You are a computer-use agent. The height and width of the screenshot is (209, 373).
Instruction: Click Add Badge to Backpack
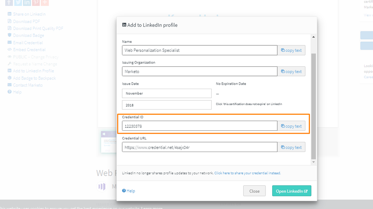tap(34, 78)
